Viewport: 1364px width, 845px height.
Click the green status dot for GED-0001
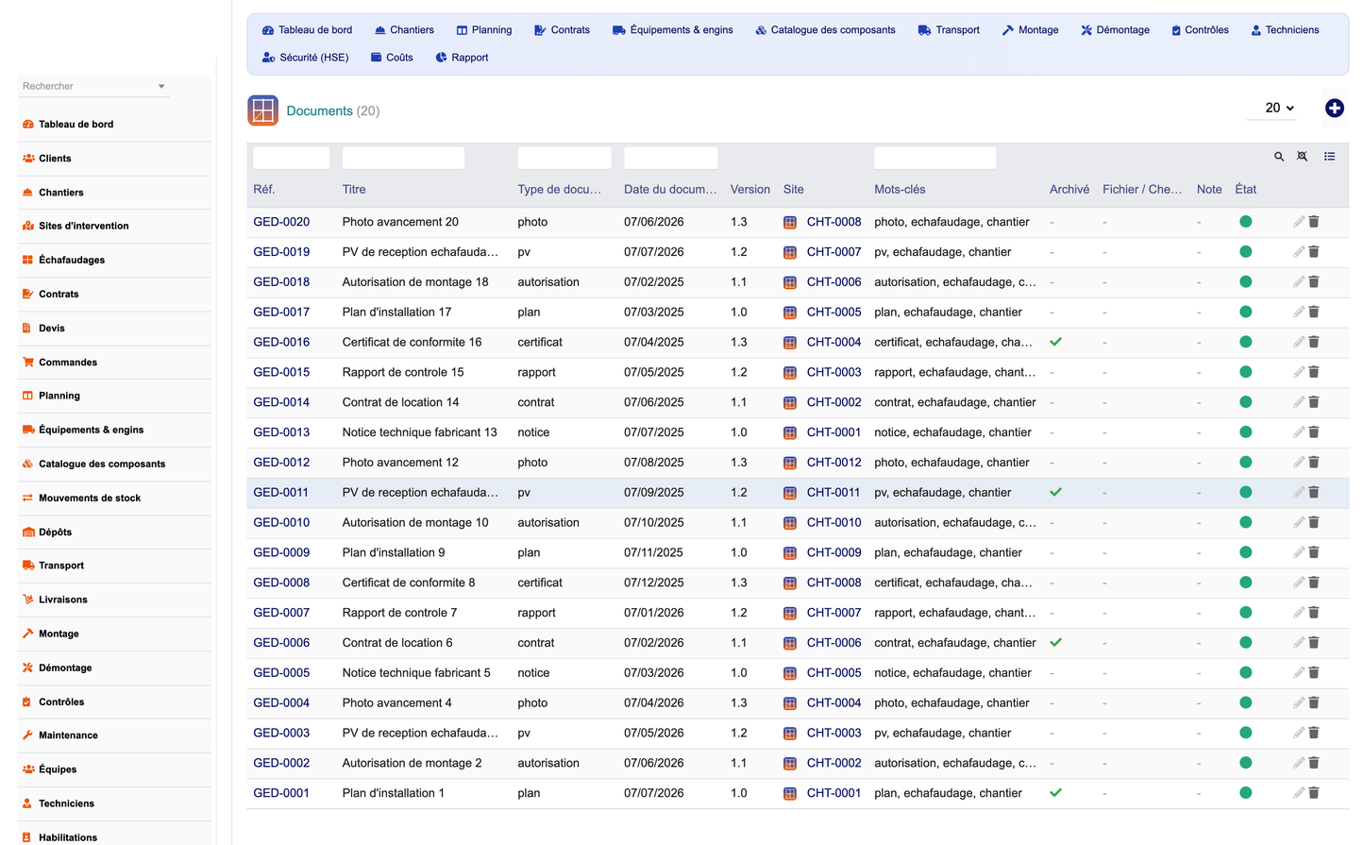(x=1245, y=793)
